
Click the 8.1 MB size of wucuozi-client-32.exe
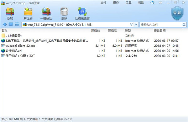100,46
